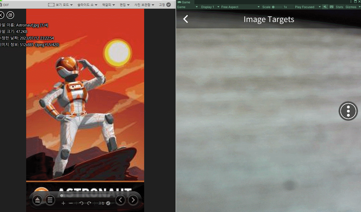Viewport: 361px width, 212px height.
Task: Click the image position slider in the viewer controls
Action: tap(86, 196)
